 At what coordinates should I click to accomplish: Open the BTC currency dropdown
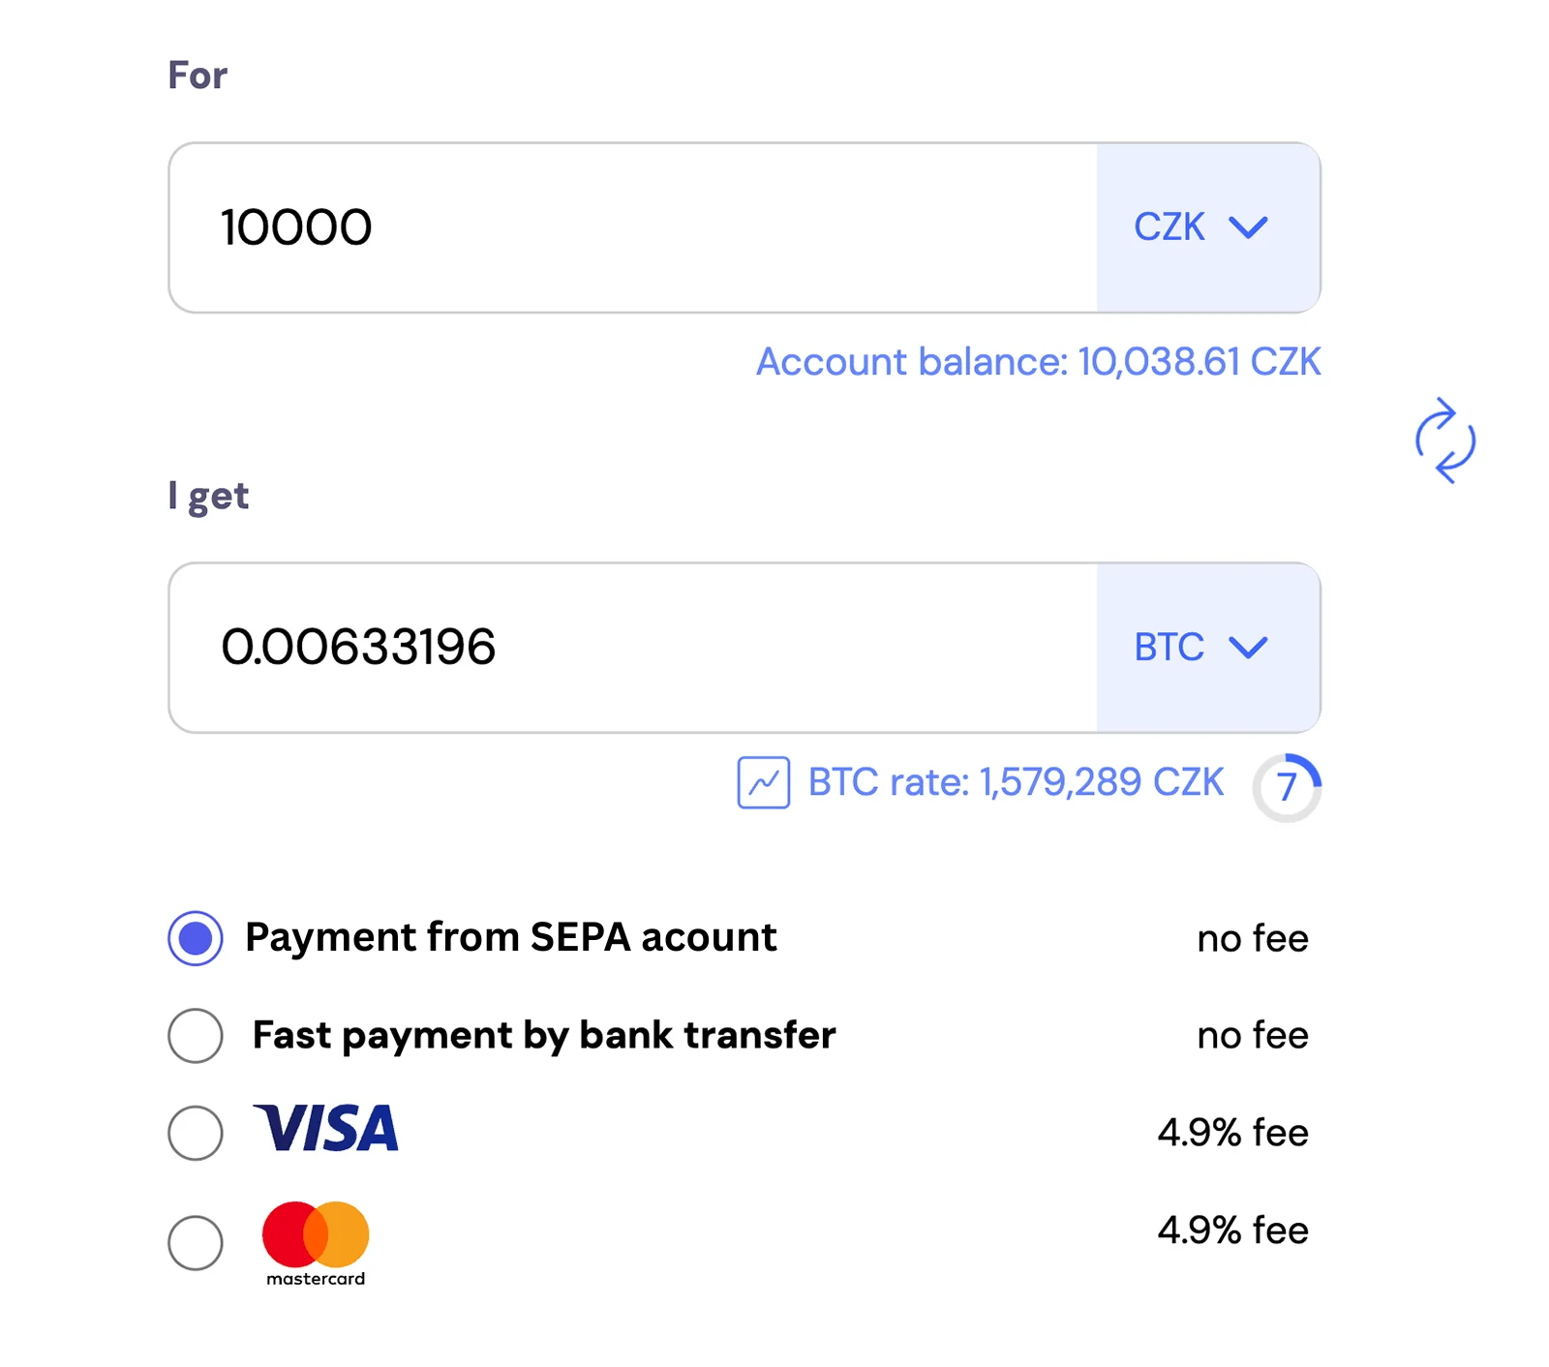[1207, 648]
